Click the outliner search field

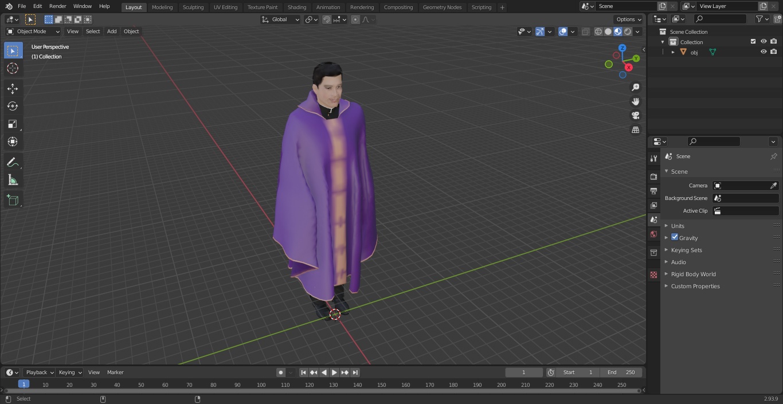[720, 19]
